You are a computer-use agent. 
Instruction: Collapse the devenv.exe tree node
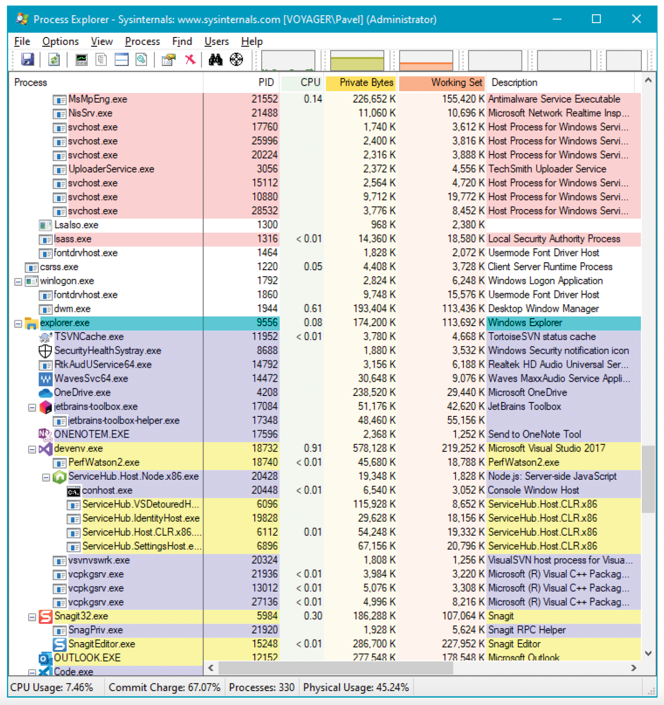pos(32,449)
